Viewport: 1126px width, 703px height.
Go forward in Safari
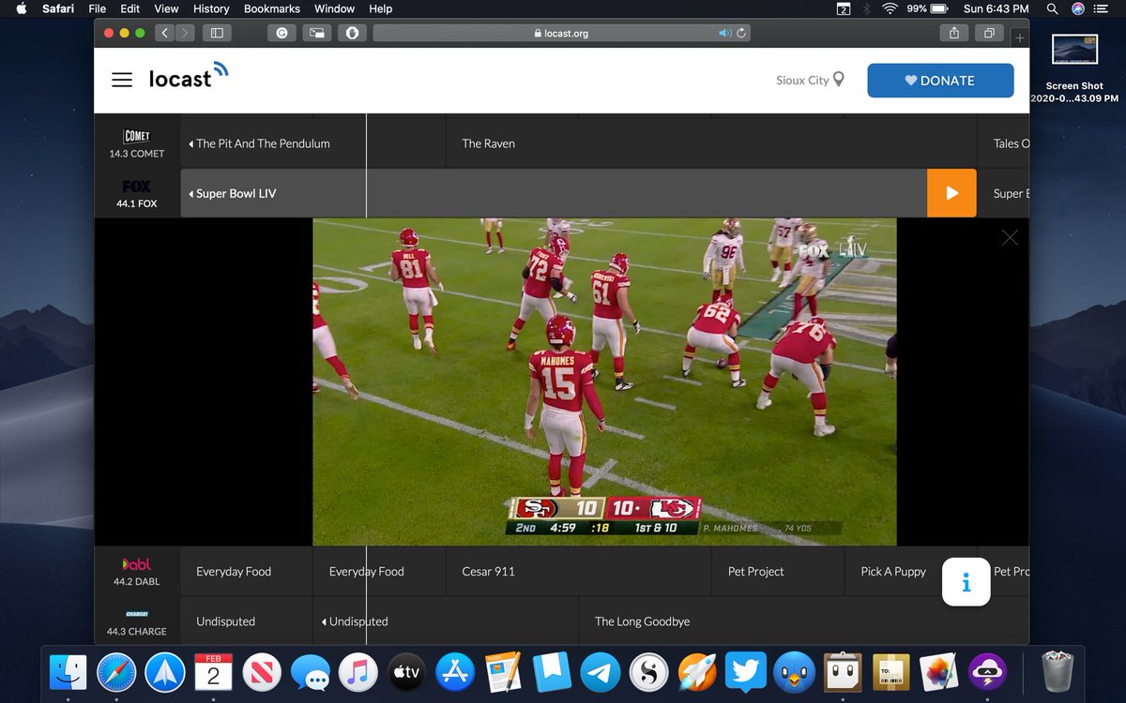pyautogui.click(x=186, y=33)
